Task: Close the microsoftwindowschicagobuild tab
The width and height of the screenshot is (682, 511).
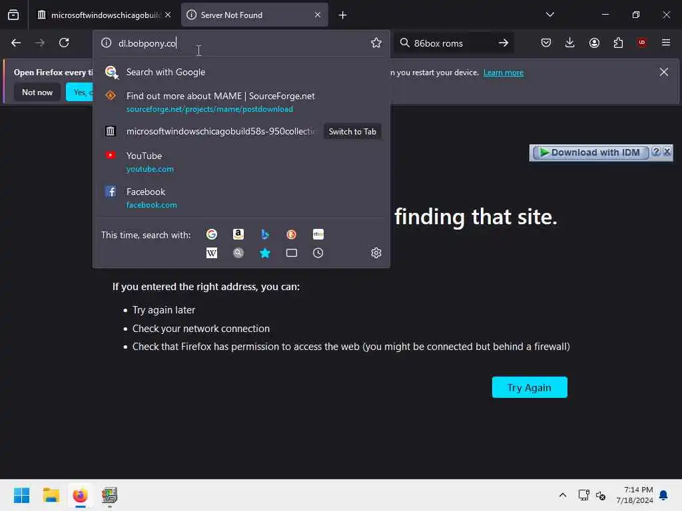Action: tap(168, 15)
